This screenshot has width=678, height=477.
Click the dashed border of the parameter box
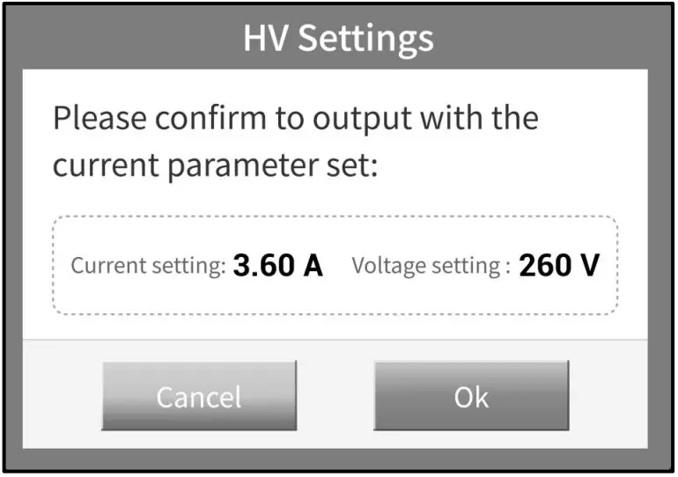coord(335,216)
